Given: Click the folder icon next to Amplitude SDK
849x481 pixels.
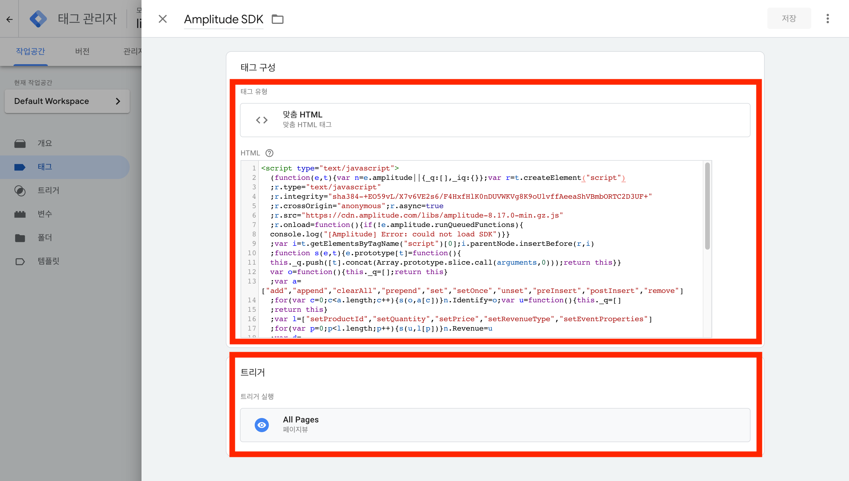Looking at the screenshot, I should (x=277, y=19).
